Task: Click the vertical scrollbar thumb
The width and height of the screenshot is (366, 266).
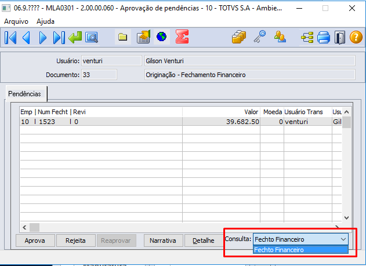Action: 347,122
